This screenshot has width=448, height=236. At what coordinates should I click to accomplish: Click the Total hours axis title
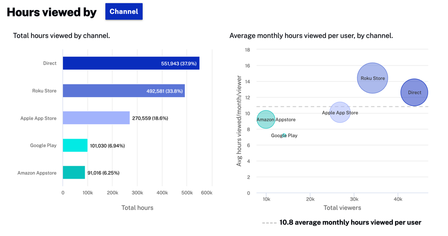click(137, 208)
